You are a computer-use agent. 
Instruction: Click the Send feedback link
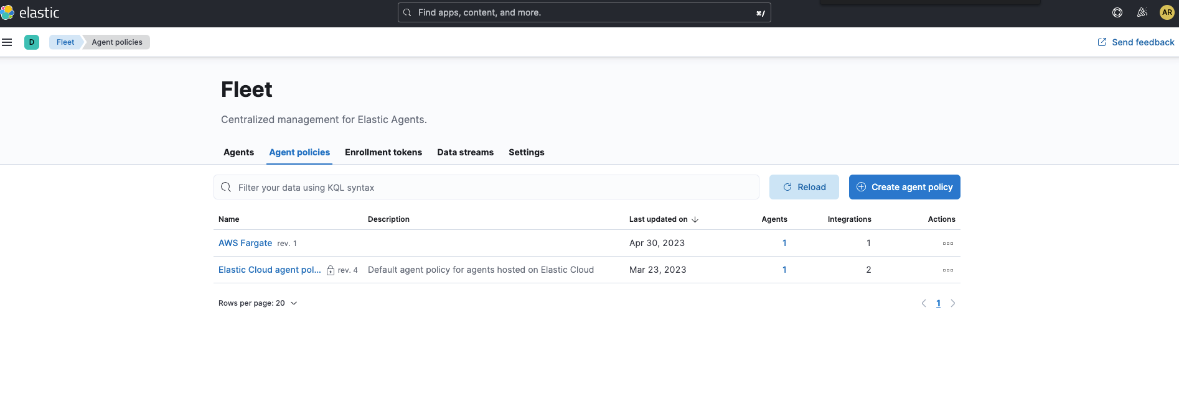(x=1136, y=42)
